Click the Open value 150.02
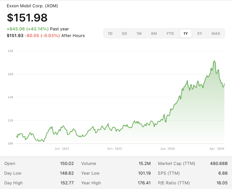 coord(67,164)
